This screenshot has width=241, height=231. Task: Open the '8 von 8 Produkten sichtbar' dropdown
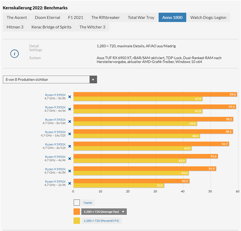pos(50,79)
